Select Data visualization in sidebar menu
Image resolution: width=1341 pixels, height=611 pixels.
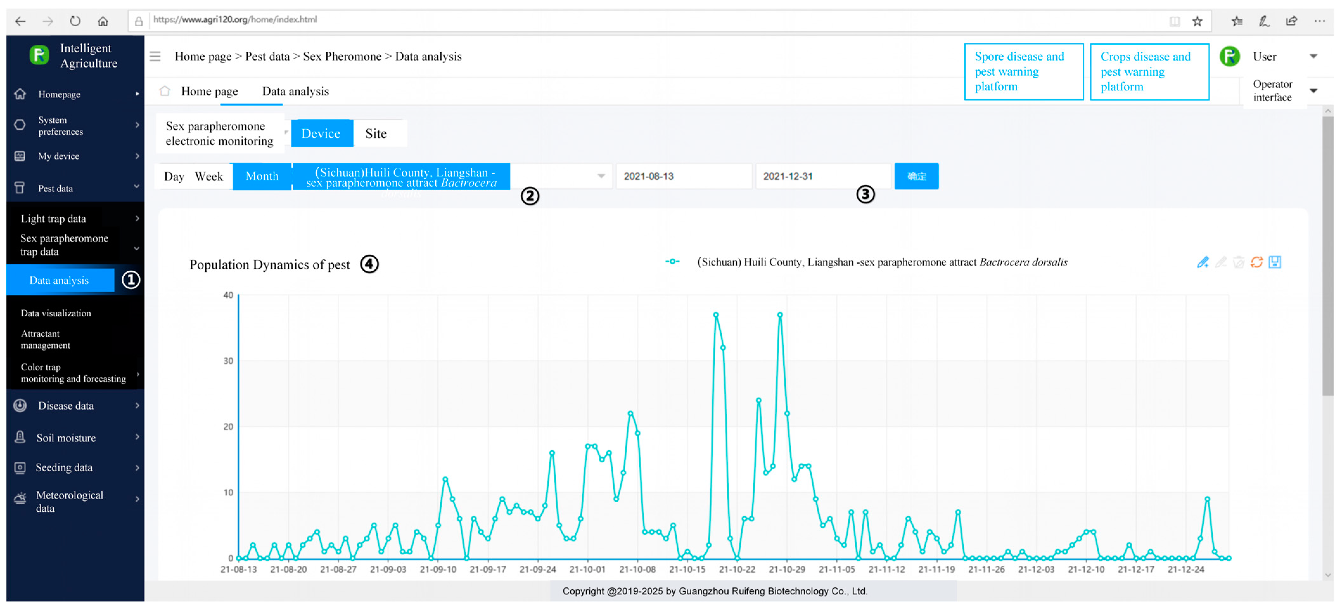tap(56, 312)
